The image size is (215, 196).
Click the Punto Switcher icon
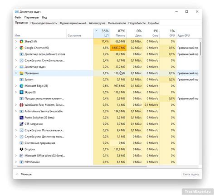21,118
